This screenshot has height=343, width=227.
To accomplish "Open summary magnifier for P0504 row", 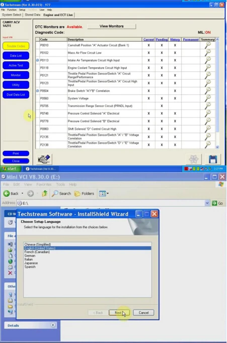I will tap(208, 91).
